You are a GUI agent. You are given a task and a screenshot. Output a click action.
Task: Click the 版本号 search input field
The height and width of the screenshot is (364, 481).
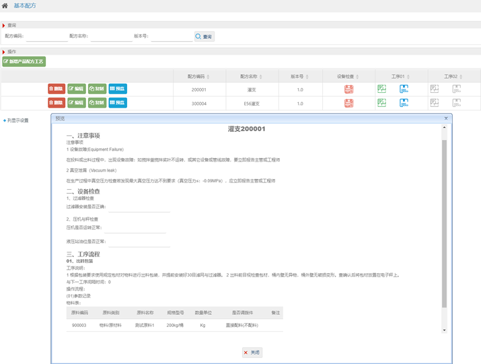171,37
